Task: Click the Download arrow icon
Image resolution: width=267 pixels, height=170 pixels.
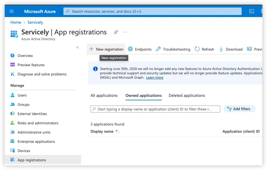Action: coord(221,49)
